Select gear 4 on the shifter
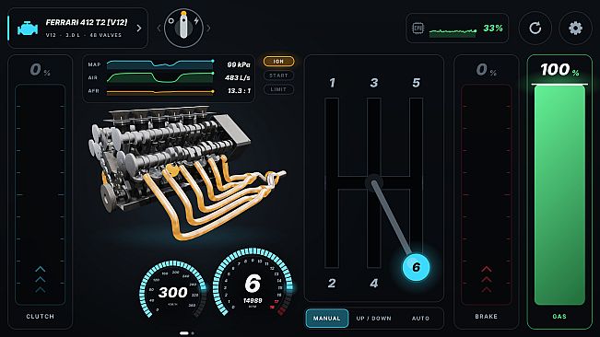Image resolution: width=600 pixels, height=337 pixels. (374, 283)
